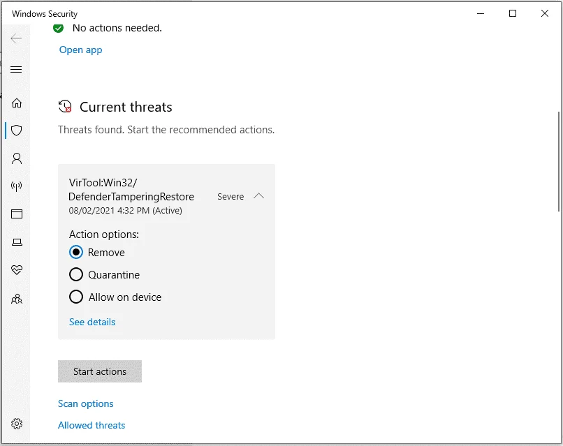The image size is (563, 446).
Task: Click the Start actions button
Action: pos(100,371)
